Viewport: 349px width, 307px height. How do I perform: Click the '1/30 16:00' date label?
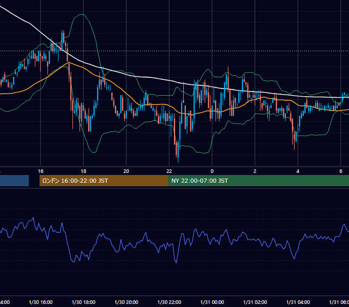click(x=41, y=302)
